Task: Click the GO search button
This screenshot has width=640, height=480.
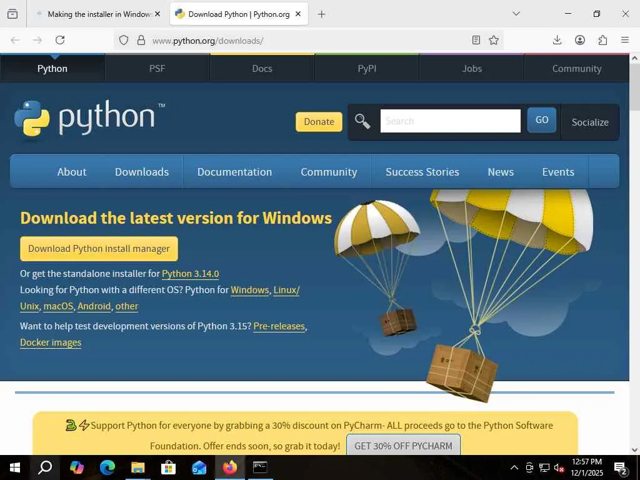Action: click(x=542, y=120)
